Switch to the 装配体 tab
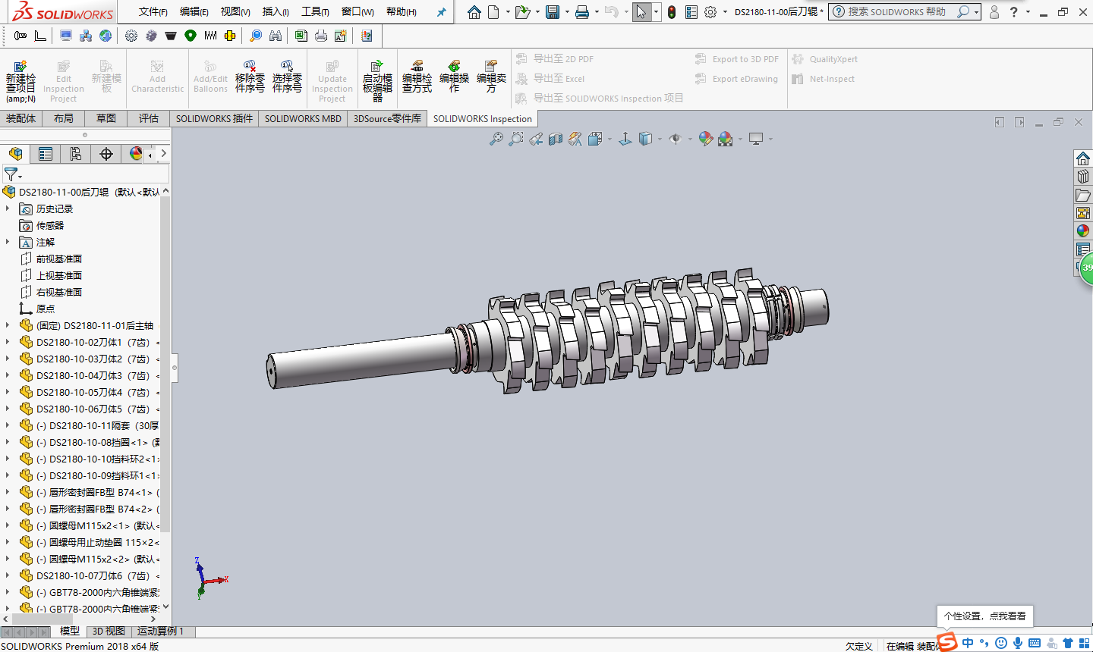The image size is (1093, 652). pyautogui.click(x=21, y=118)
